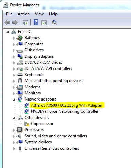Collapse the Eric-PC root node

click(7, 32)
